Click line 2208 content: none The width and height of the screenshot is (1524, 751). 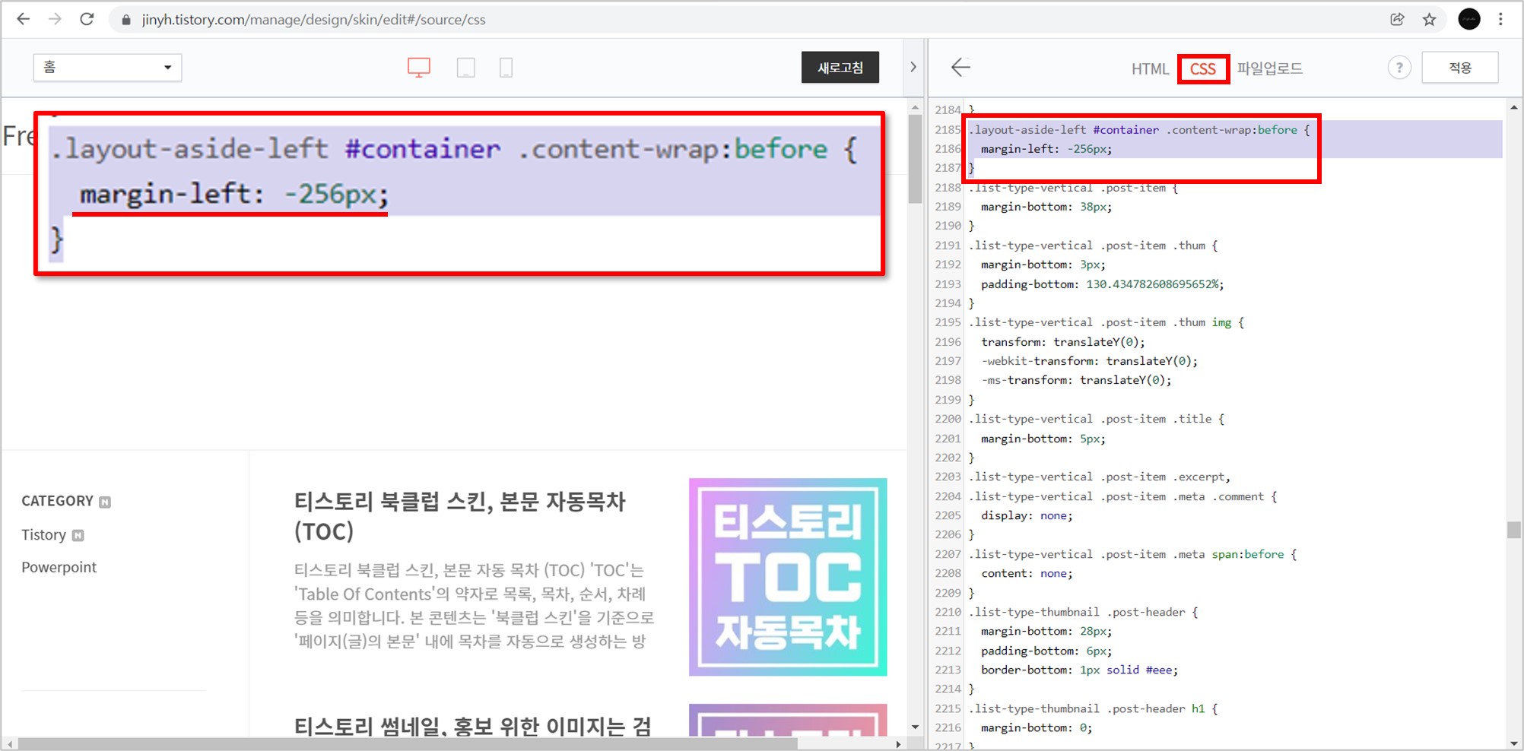pyautogui.click(x=1027, y=573)
